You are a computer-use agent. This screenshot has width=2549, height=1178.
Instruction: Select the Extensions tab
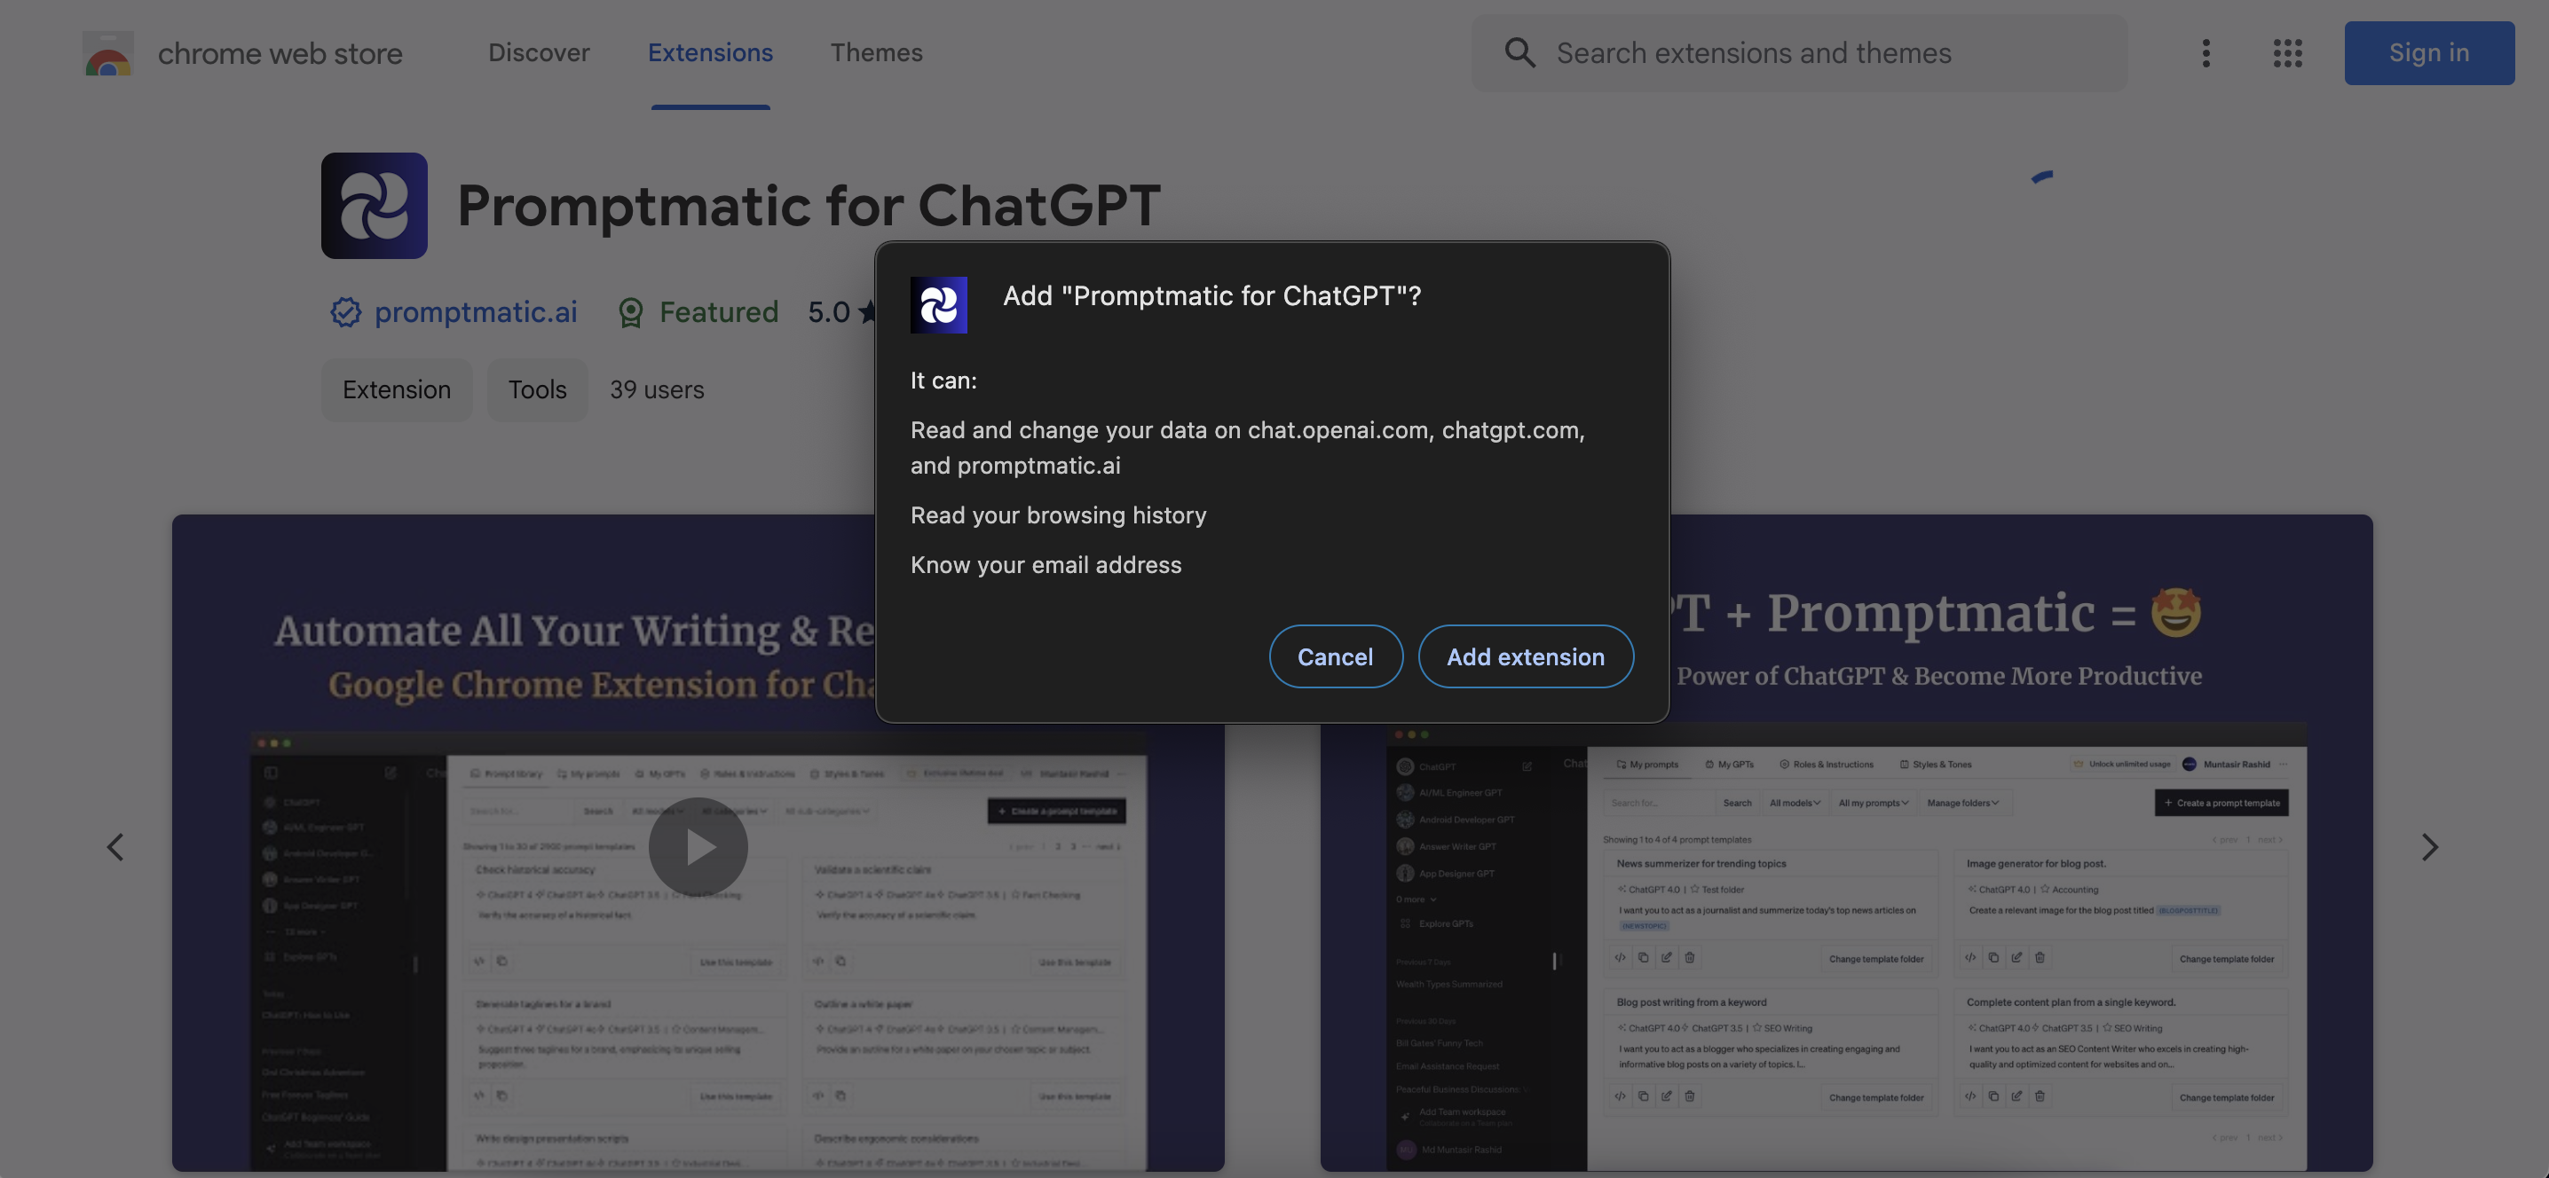(709, 53)
